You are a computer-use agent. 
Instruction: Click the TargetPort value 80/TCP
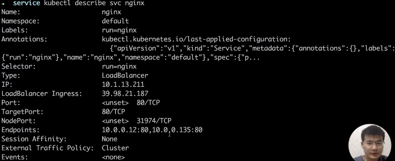[x=113, y=112]
